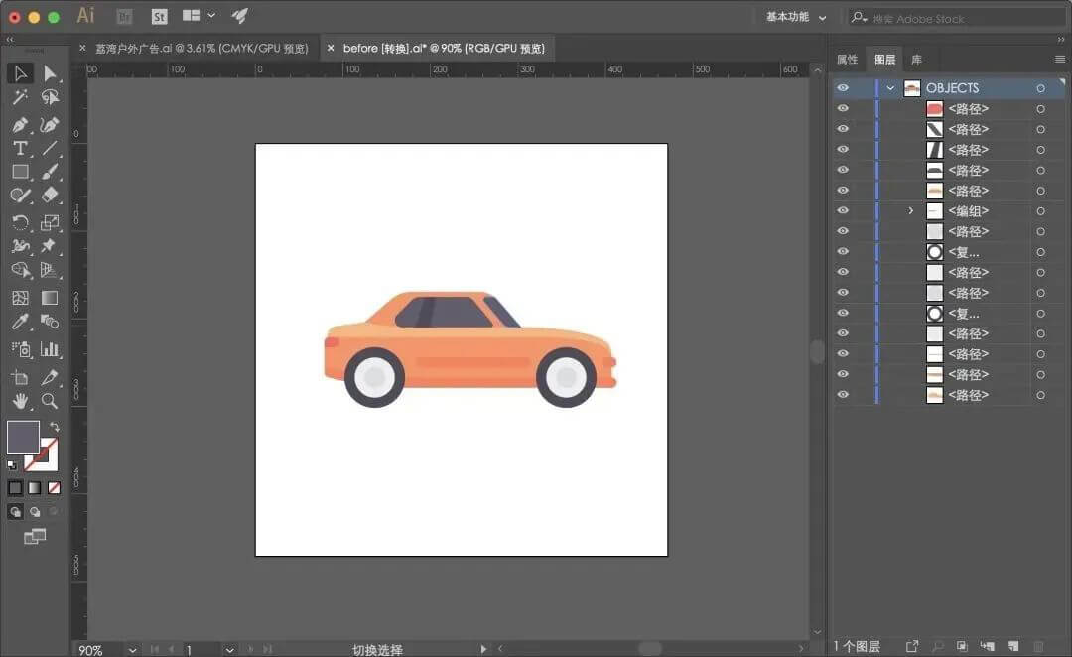Select the Pen tool
This screenshot has width=1072, height=657.
[20, 125]
